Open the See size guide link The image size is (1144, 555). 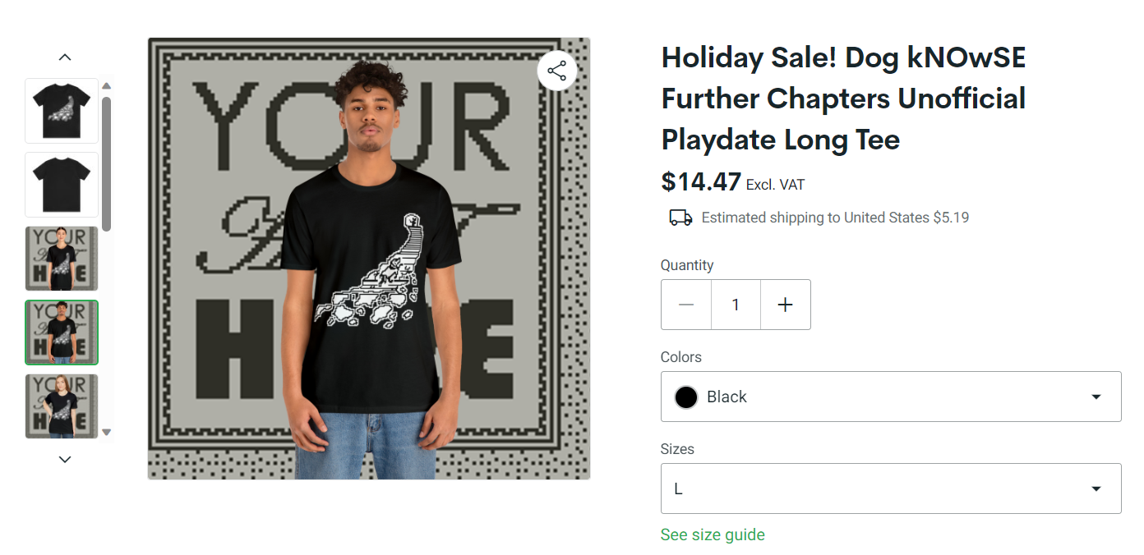click(713, 534)
